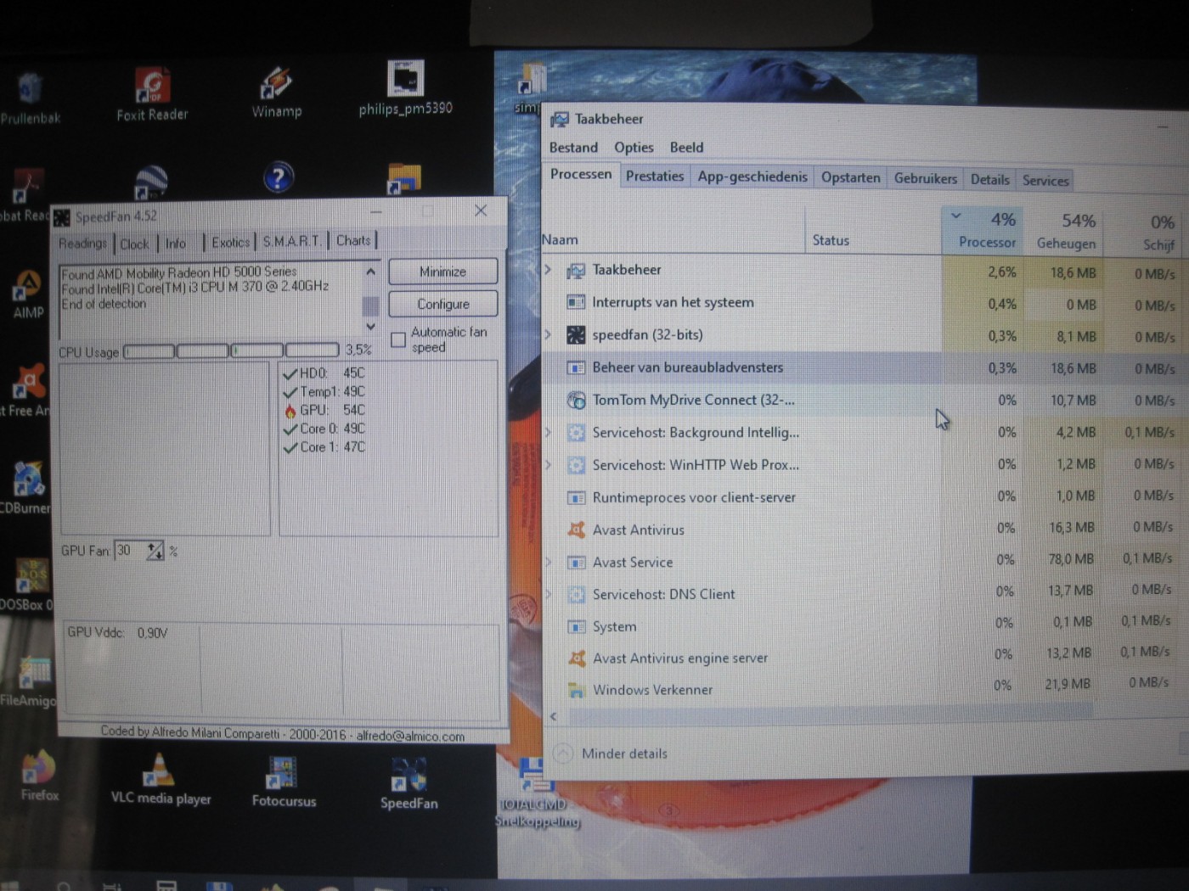Click the Interrupts van het systeem icon
Image resolution: width=1189 pixels, height=891 pixels.
[x=576, y=302]
